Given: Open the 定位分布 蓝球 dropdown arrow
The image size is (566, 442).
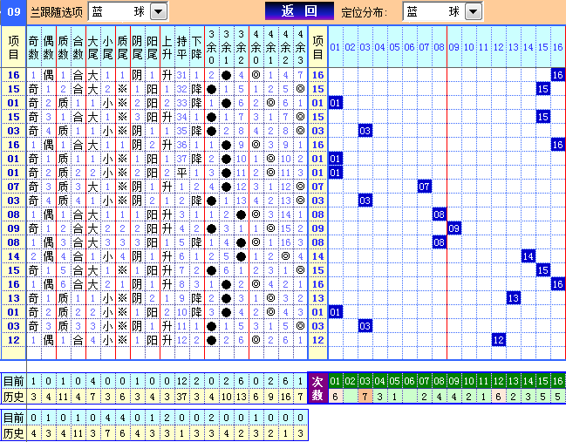Looking at the screenshot, I should click(x=474, y=12).
